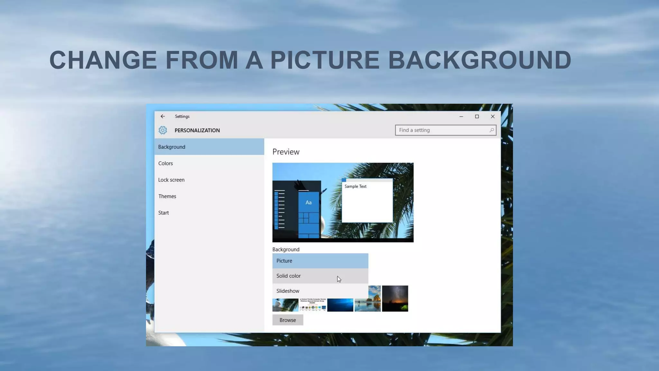Open the Colors settings page
This screenshot has width=659, height=371.
165,163
